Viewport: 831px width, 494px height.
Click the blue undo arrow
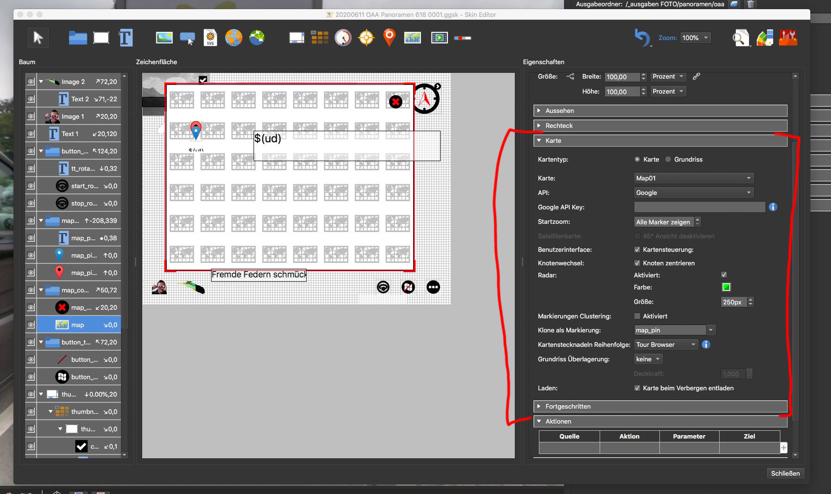coord(642,38)
